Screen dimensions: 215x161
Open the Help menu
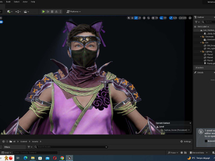coord(33,2)
